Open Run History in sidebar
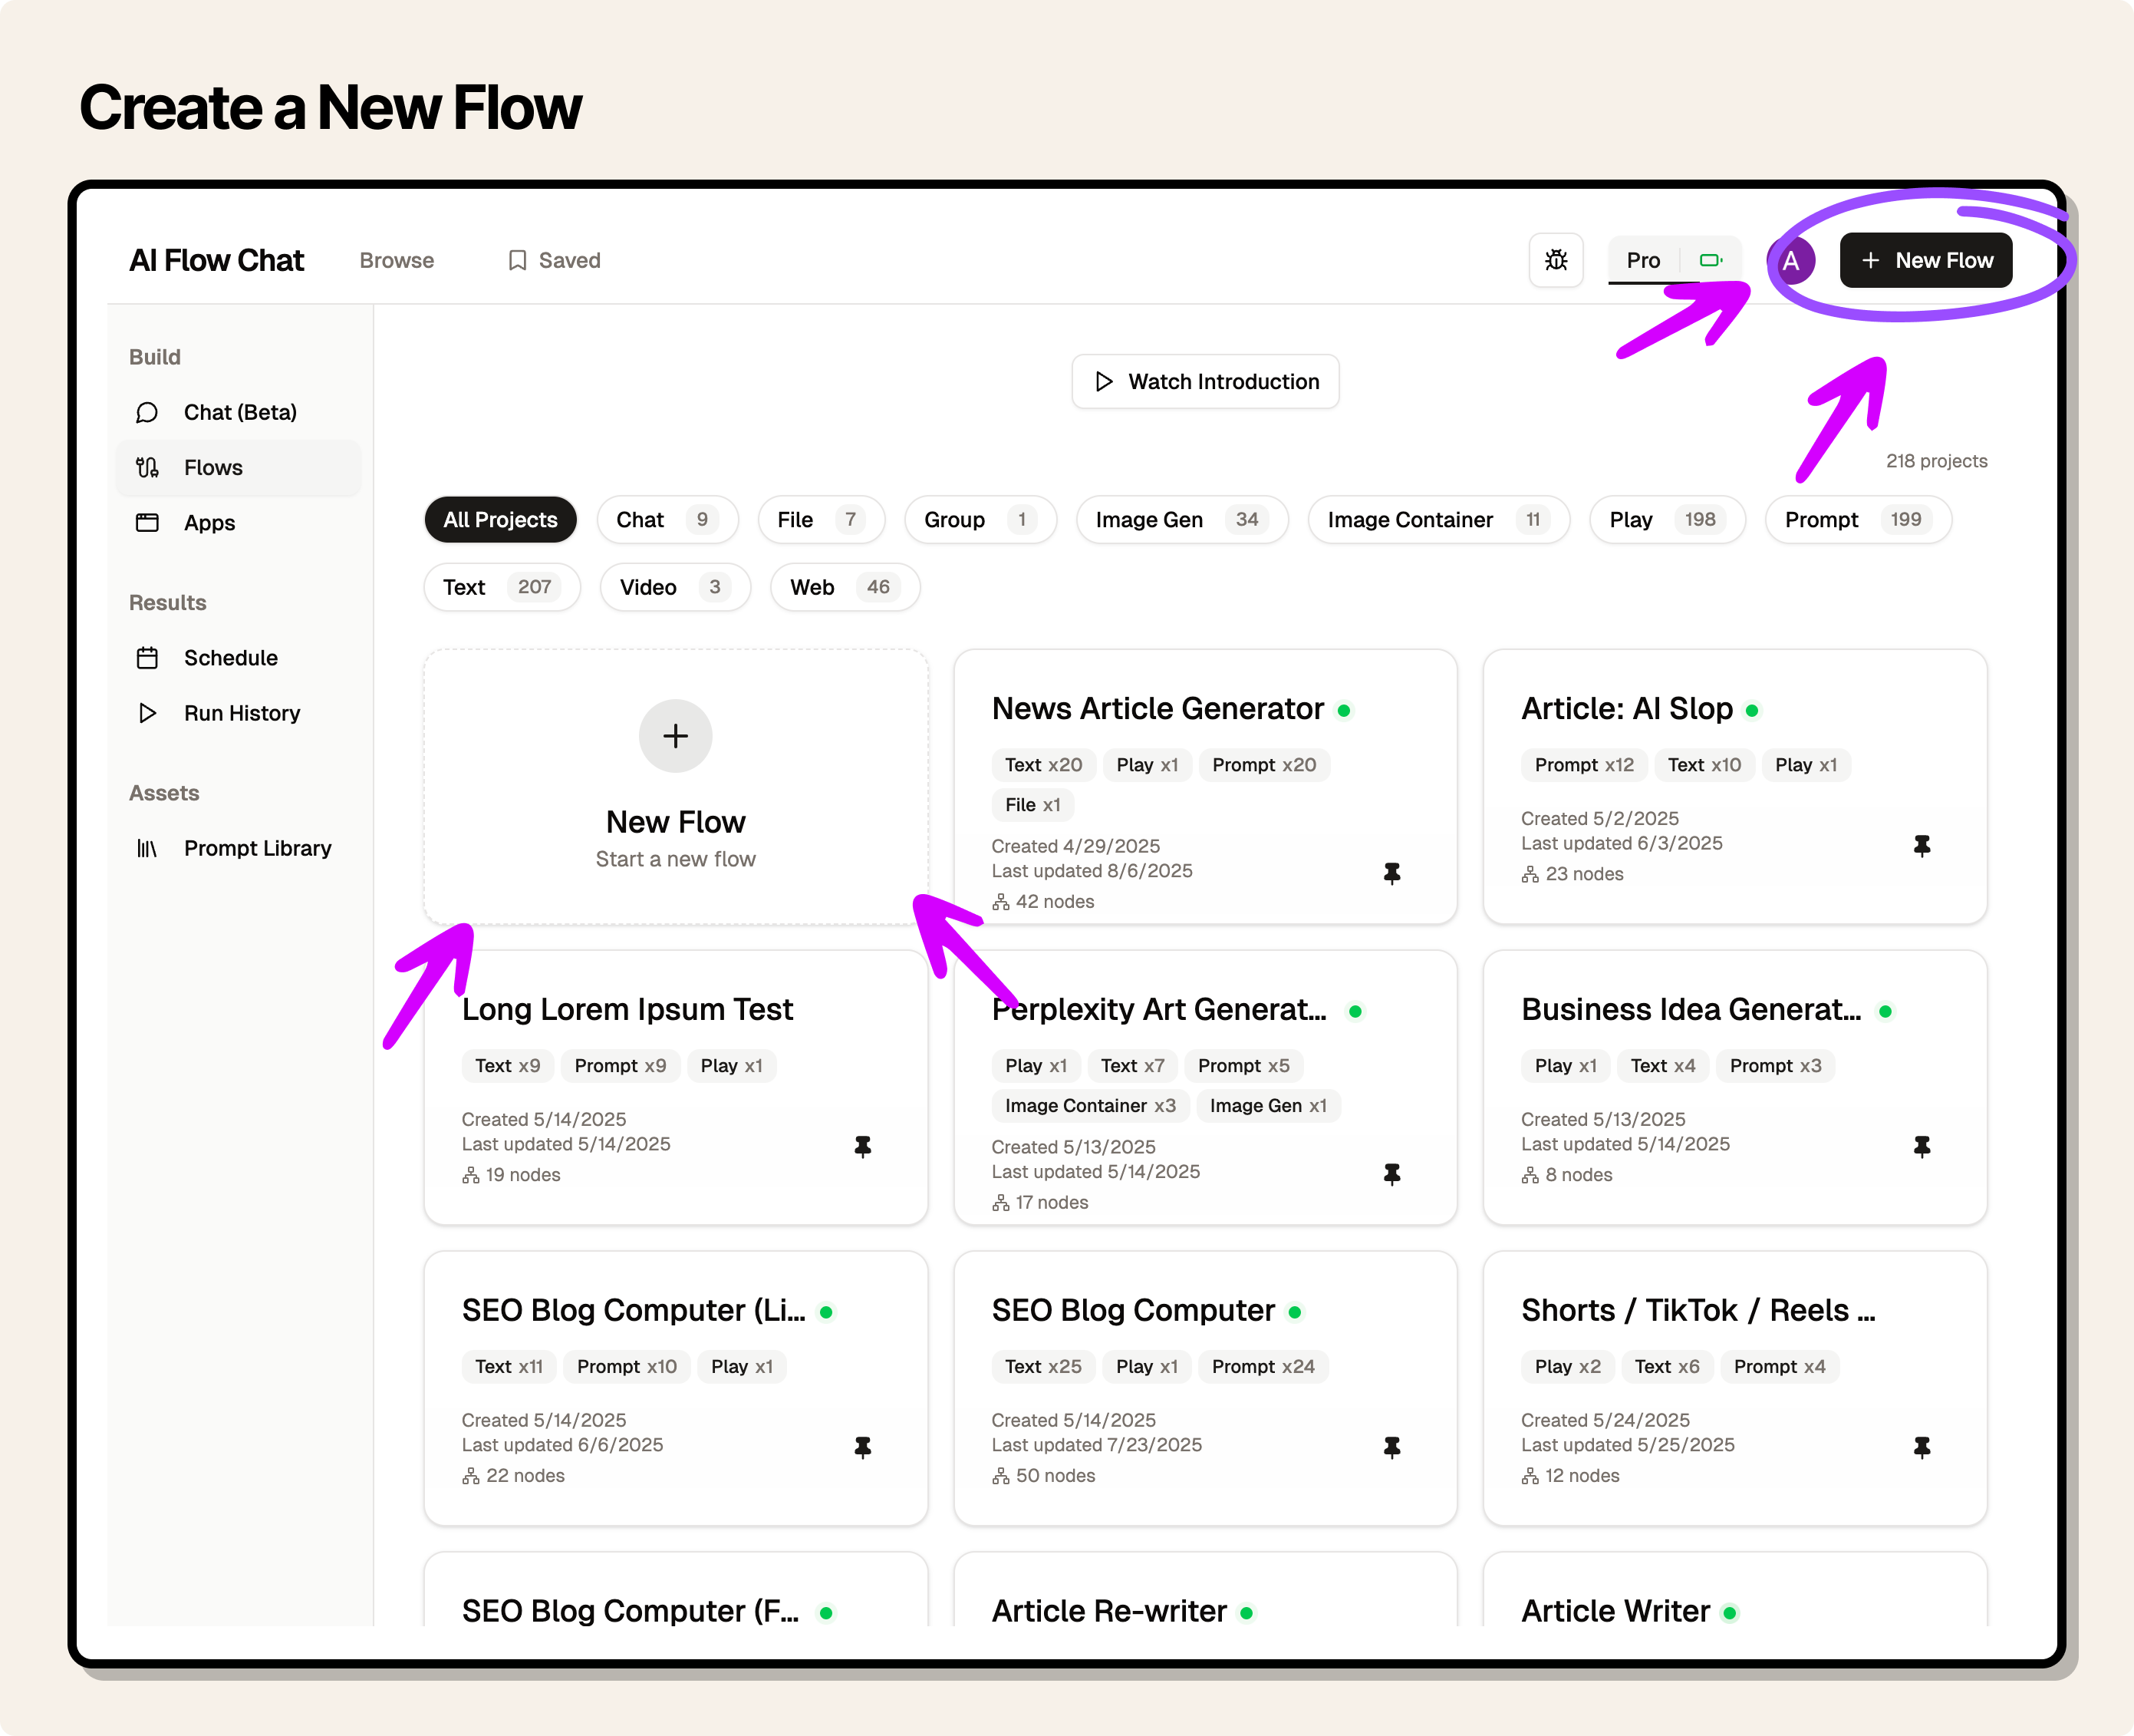The image size is (2134, 1736). coord(238,713)
